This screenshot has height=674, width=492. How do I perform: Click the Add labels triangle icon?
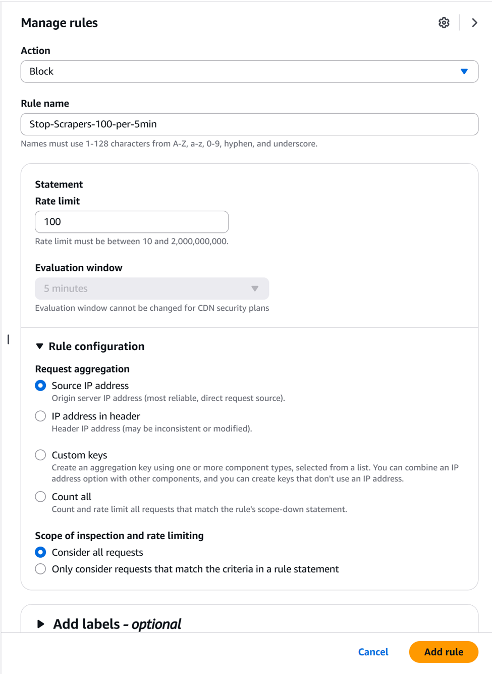[x=41, y=624]
